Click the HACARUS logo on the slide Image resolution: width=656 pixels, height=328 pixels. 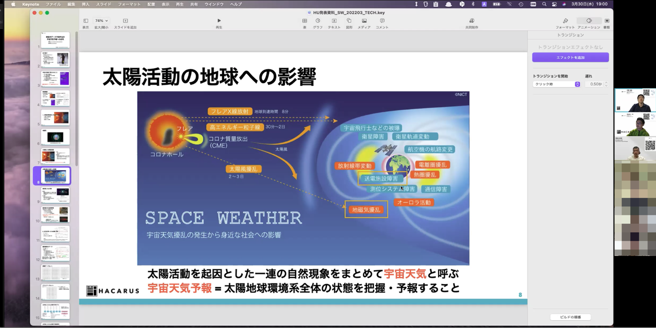[113, 290]
